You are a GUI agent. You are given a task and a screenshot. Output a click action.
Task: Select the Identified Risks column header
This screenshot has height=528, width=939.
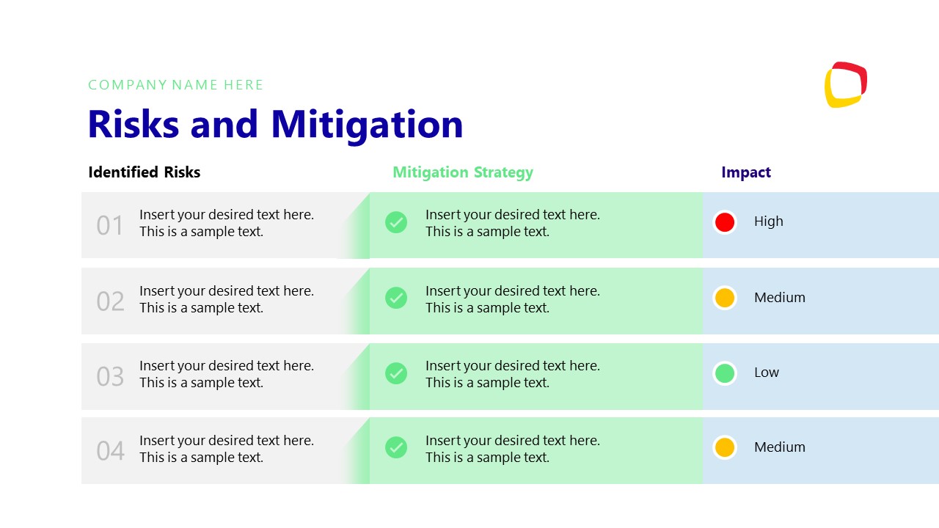144,172
